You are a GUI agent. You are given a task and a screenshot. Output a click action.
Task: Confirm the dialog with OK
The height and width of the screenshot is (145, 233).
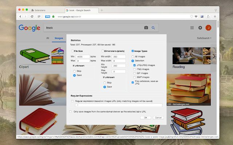[146, 117]
